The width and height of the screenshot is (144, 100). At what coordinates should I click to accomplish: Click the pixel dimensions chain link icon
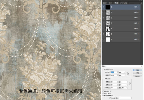point(128,74)
